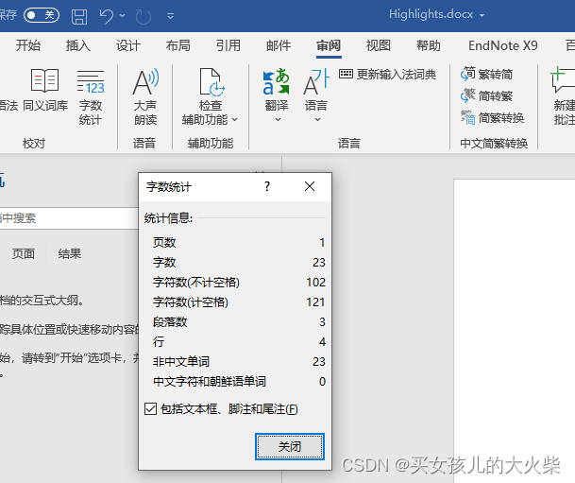575x483 pixels.
Task: Click the Undo arrow icon
Action: (107, 16)
